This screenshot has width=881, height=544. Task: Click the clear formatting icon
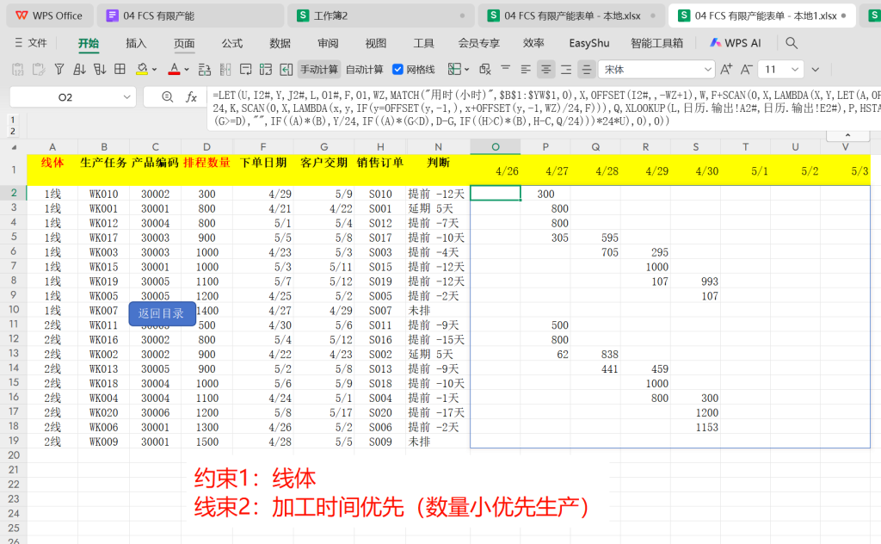pos(485,69)
